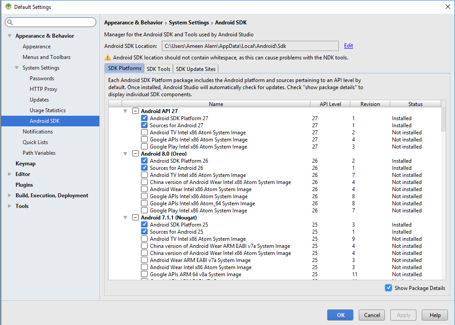
Task: Select Appearance in settings tree
Action: coord(36,47)
